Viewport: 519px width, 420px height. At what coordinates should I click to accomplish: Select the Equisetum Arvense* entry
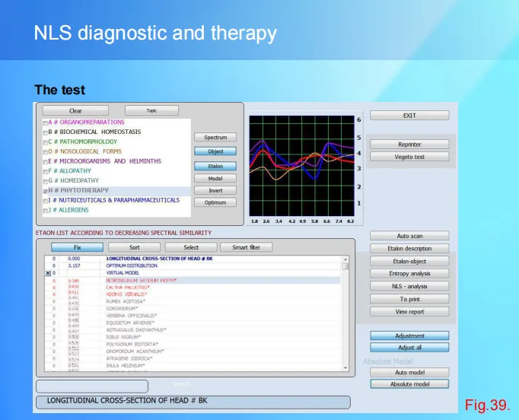193,323
